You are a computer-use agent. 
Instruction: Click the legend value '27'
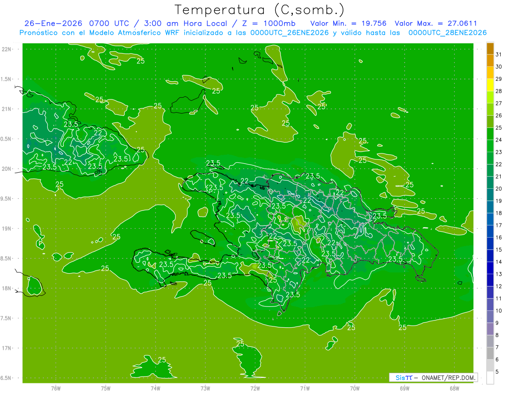pos(499,103)
